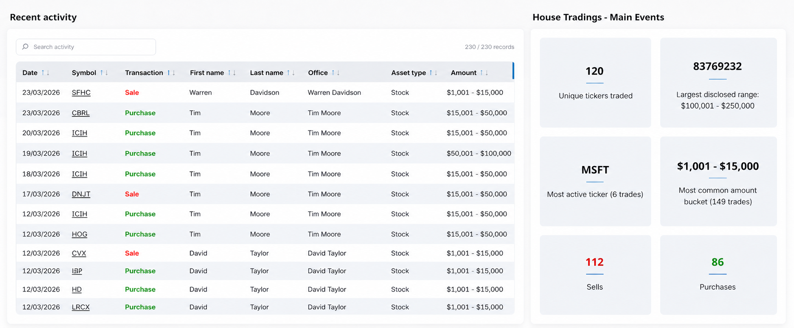This screenshot has height=328, width=794.
Task: Click 'Sale' in the SFHC row
Action: (132, 92)
